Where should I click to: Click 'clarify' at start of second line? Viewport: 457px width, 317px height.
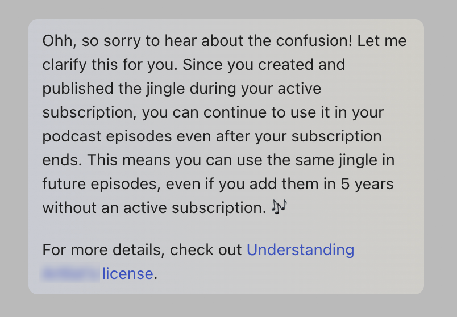coord(64,65)
